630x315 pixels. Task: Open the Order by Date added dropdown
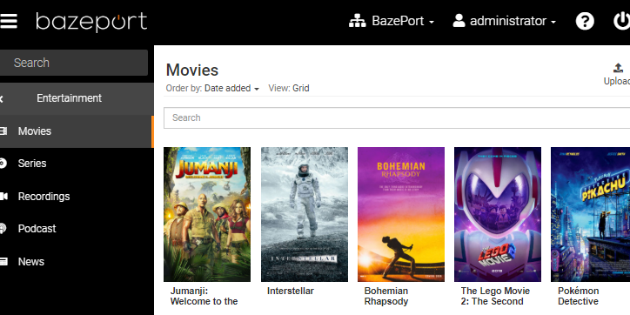[231, 89]
